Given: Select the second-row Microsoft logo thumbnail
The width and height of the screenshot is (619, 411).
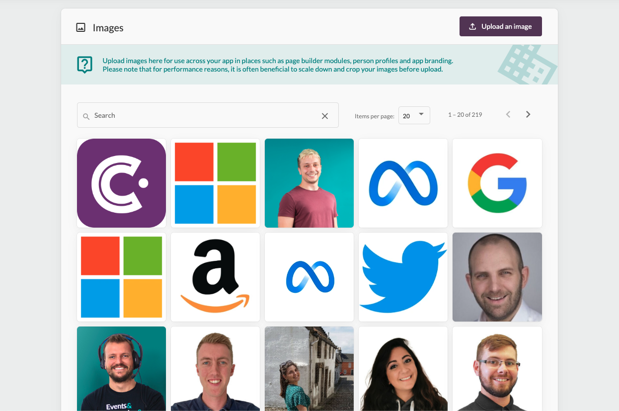Looking at the screenshot, I should tap(121, 277).
